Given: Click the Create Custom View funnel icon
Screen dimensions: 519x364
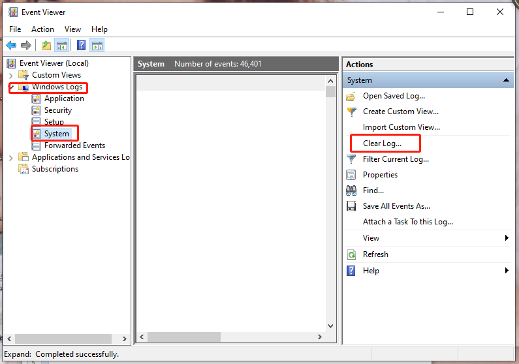Looking at the screenshot, I should [x=351, y=112].
